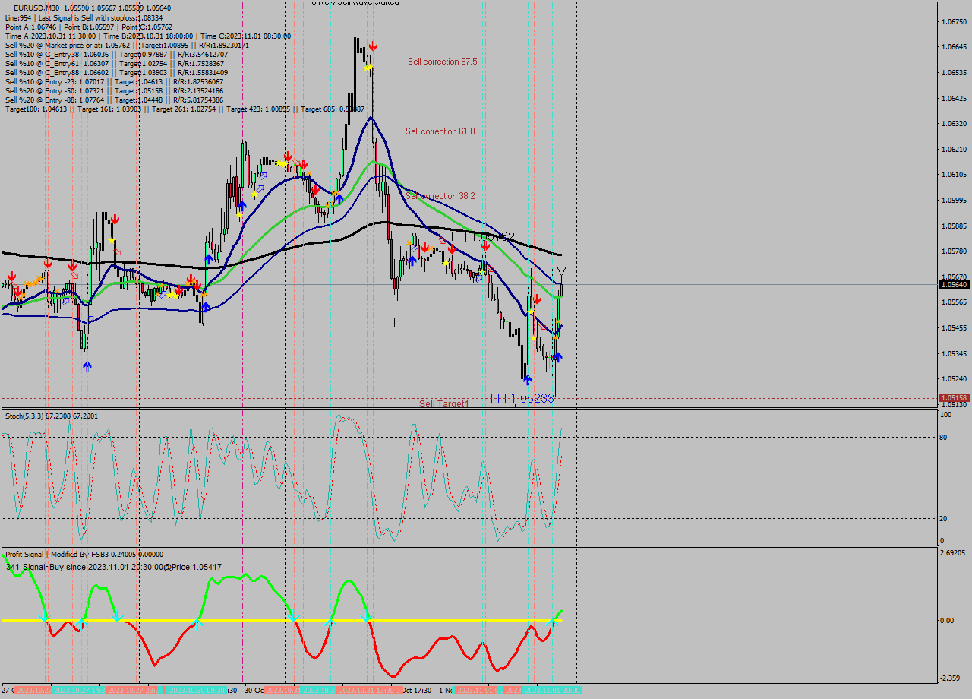Select the 'Sell %20 @ Entry -88' line

[115, 100]
